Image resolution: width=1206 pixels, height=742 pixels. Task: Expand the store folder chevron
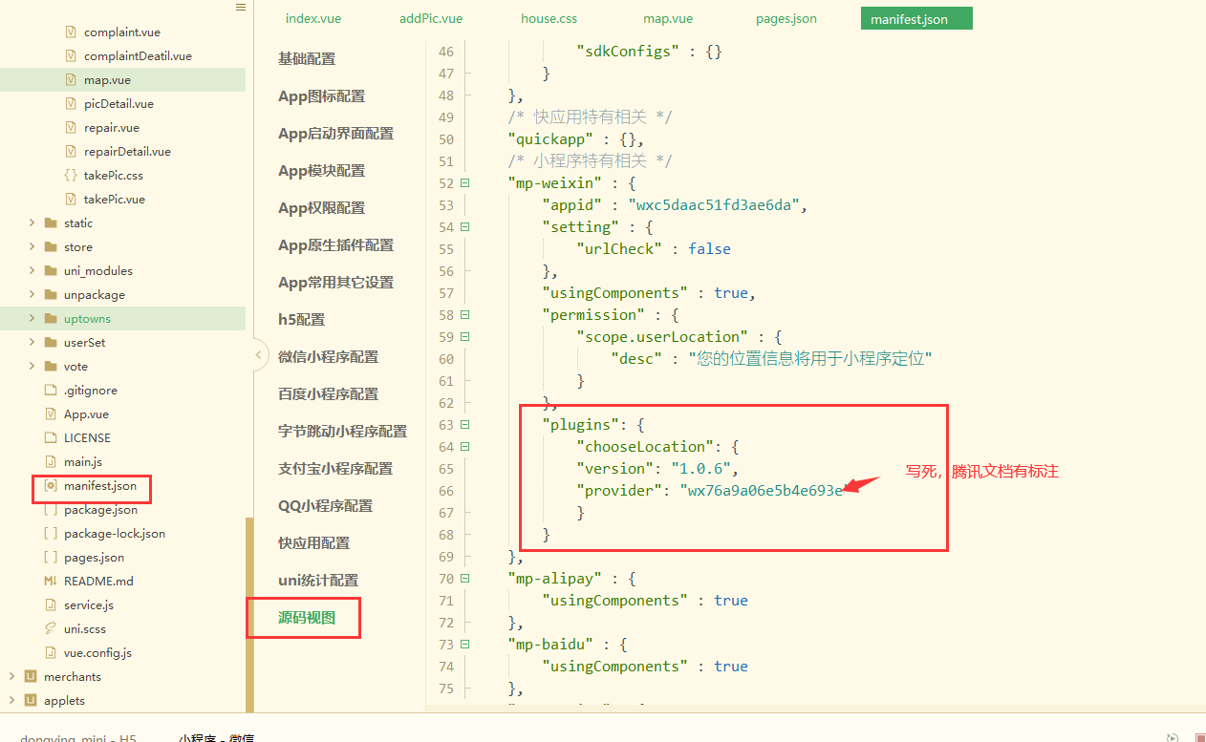coord(32,247)
